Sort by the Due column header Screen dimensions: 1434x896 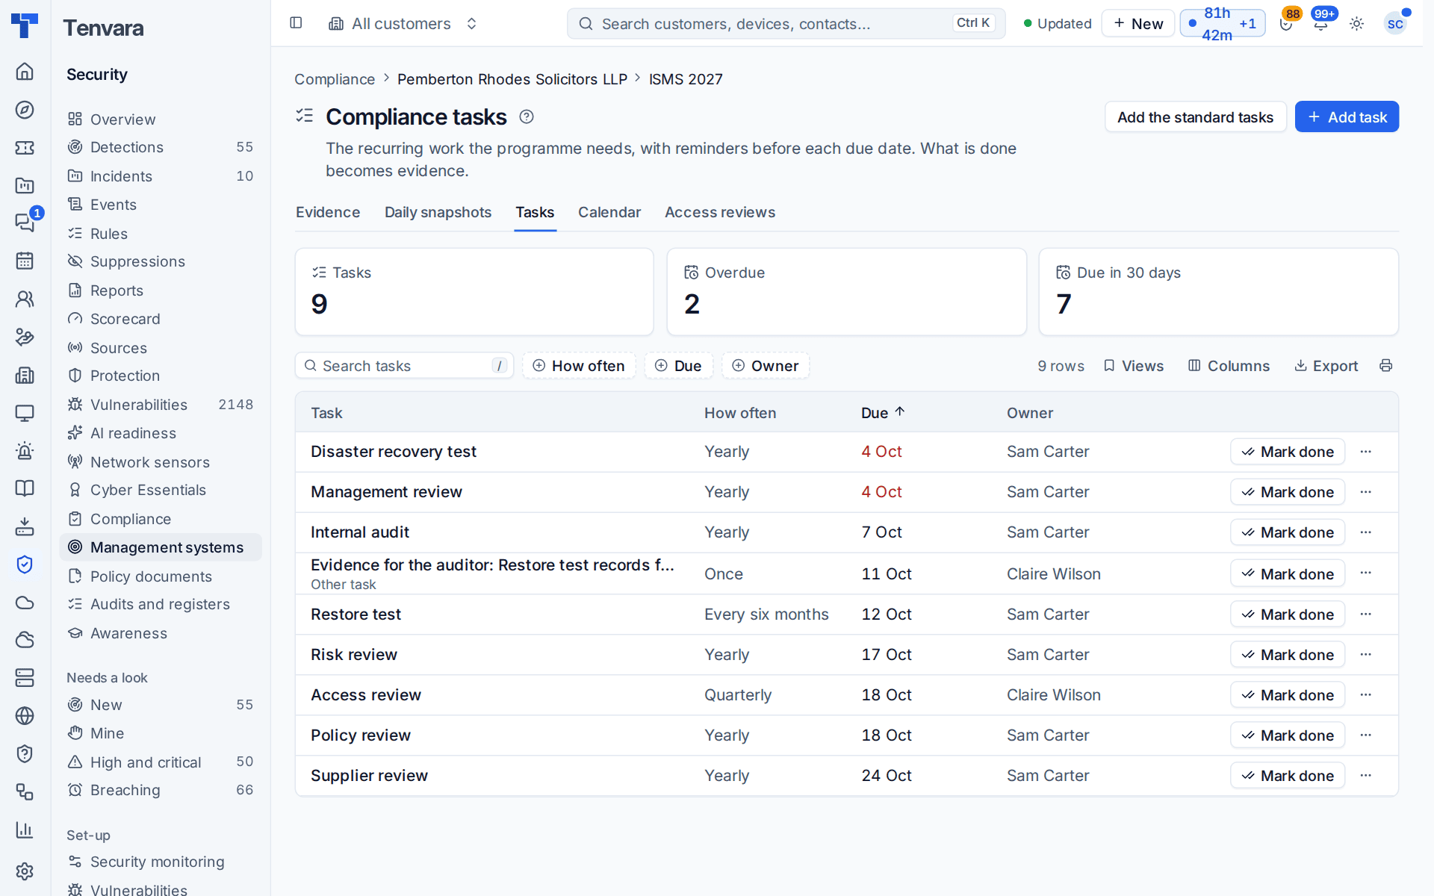tap(883, 413)
